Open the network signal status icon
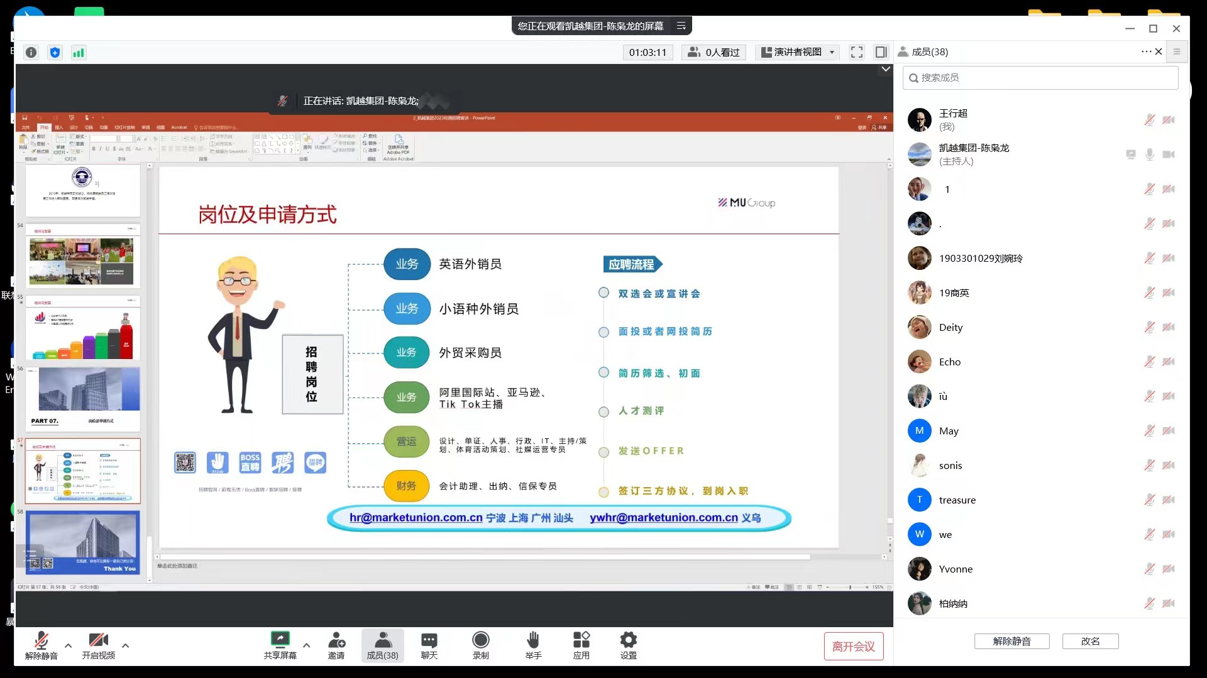 point(78,53)
